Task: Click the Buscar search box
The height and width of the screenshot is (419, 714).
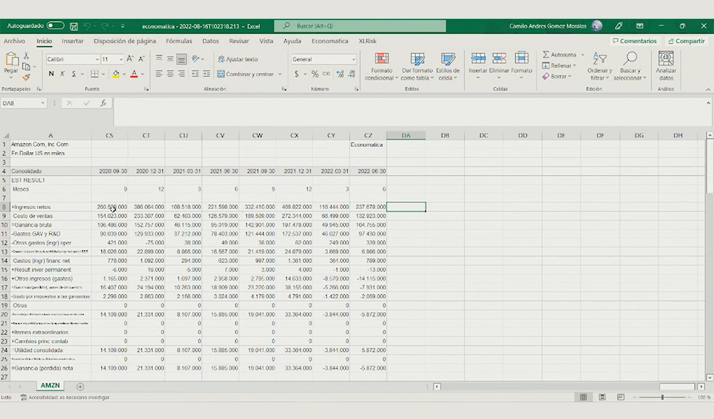Action: (x=360, y=26)
